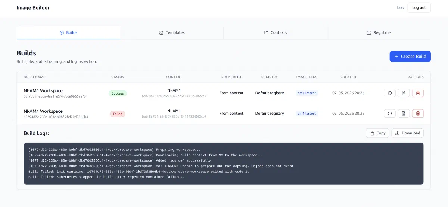Select the am1-lastest tag in Success row

(x=307, y=93)
